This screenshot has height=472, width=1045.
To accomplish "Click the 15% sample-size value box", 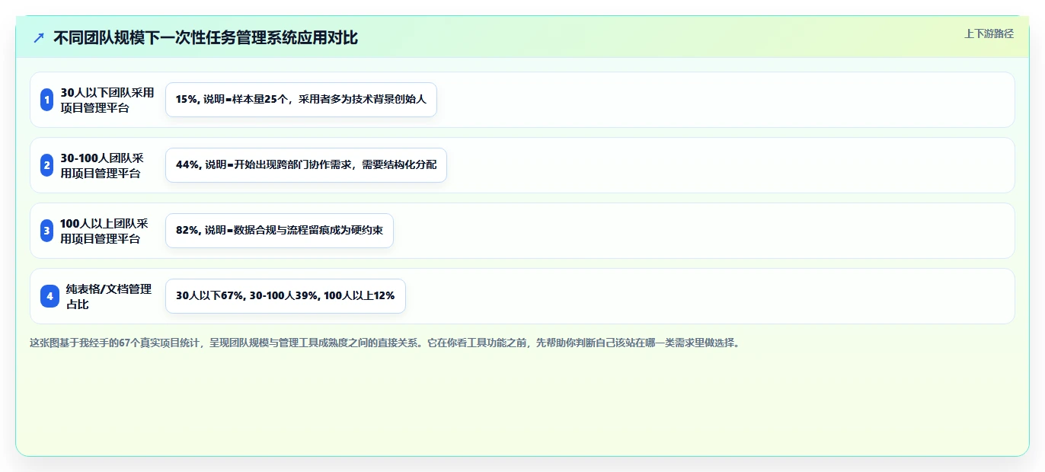I will [x=301, y=100].
